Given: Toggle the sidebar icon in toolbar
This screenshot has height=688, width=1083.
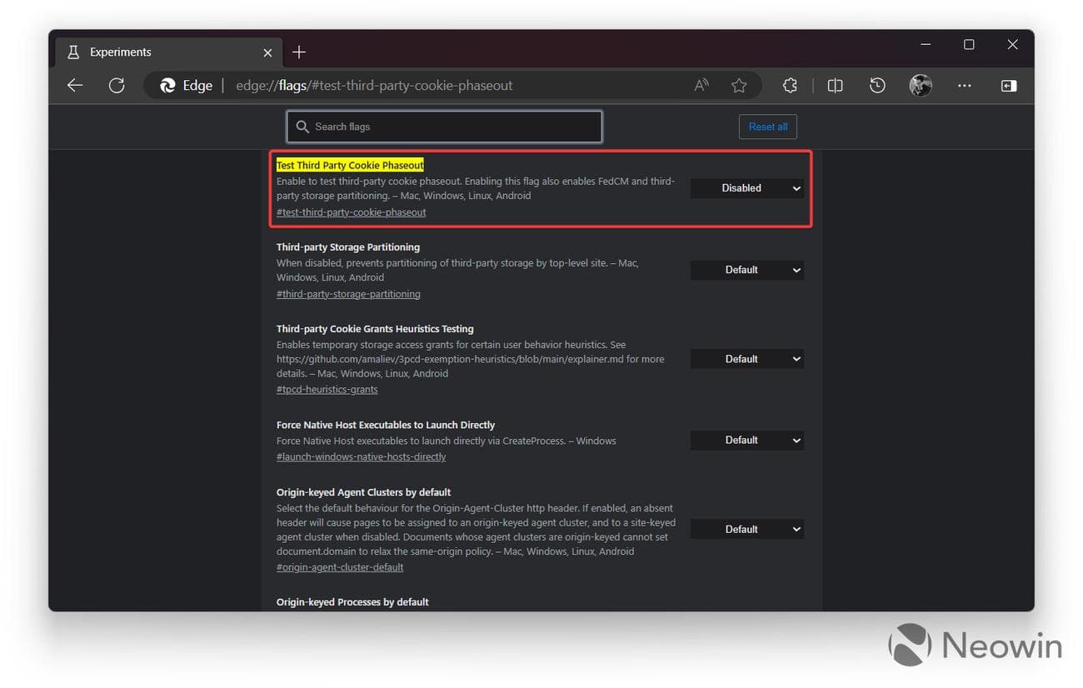Looking at the screenshot, I should click(1009, 85).
